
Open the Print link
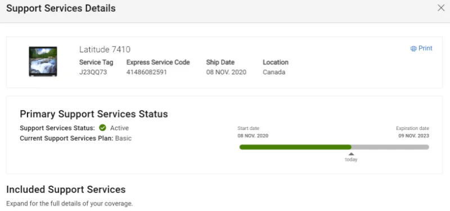coord(421,48)
